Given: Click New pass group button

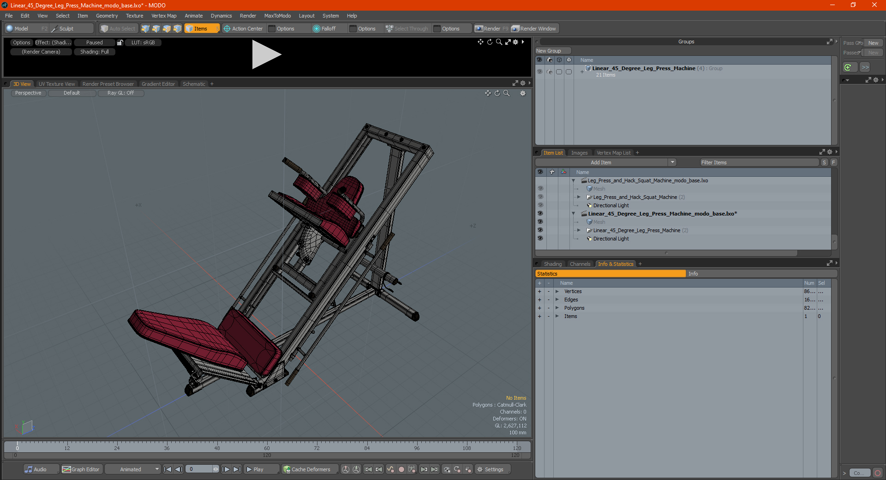Looking at the screenshot, I should click(x=873, y=43).
